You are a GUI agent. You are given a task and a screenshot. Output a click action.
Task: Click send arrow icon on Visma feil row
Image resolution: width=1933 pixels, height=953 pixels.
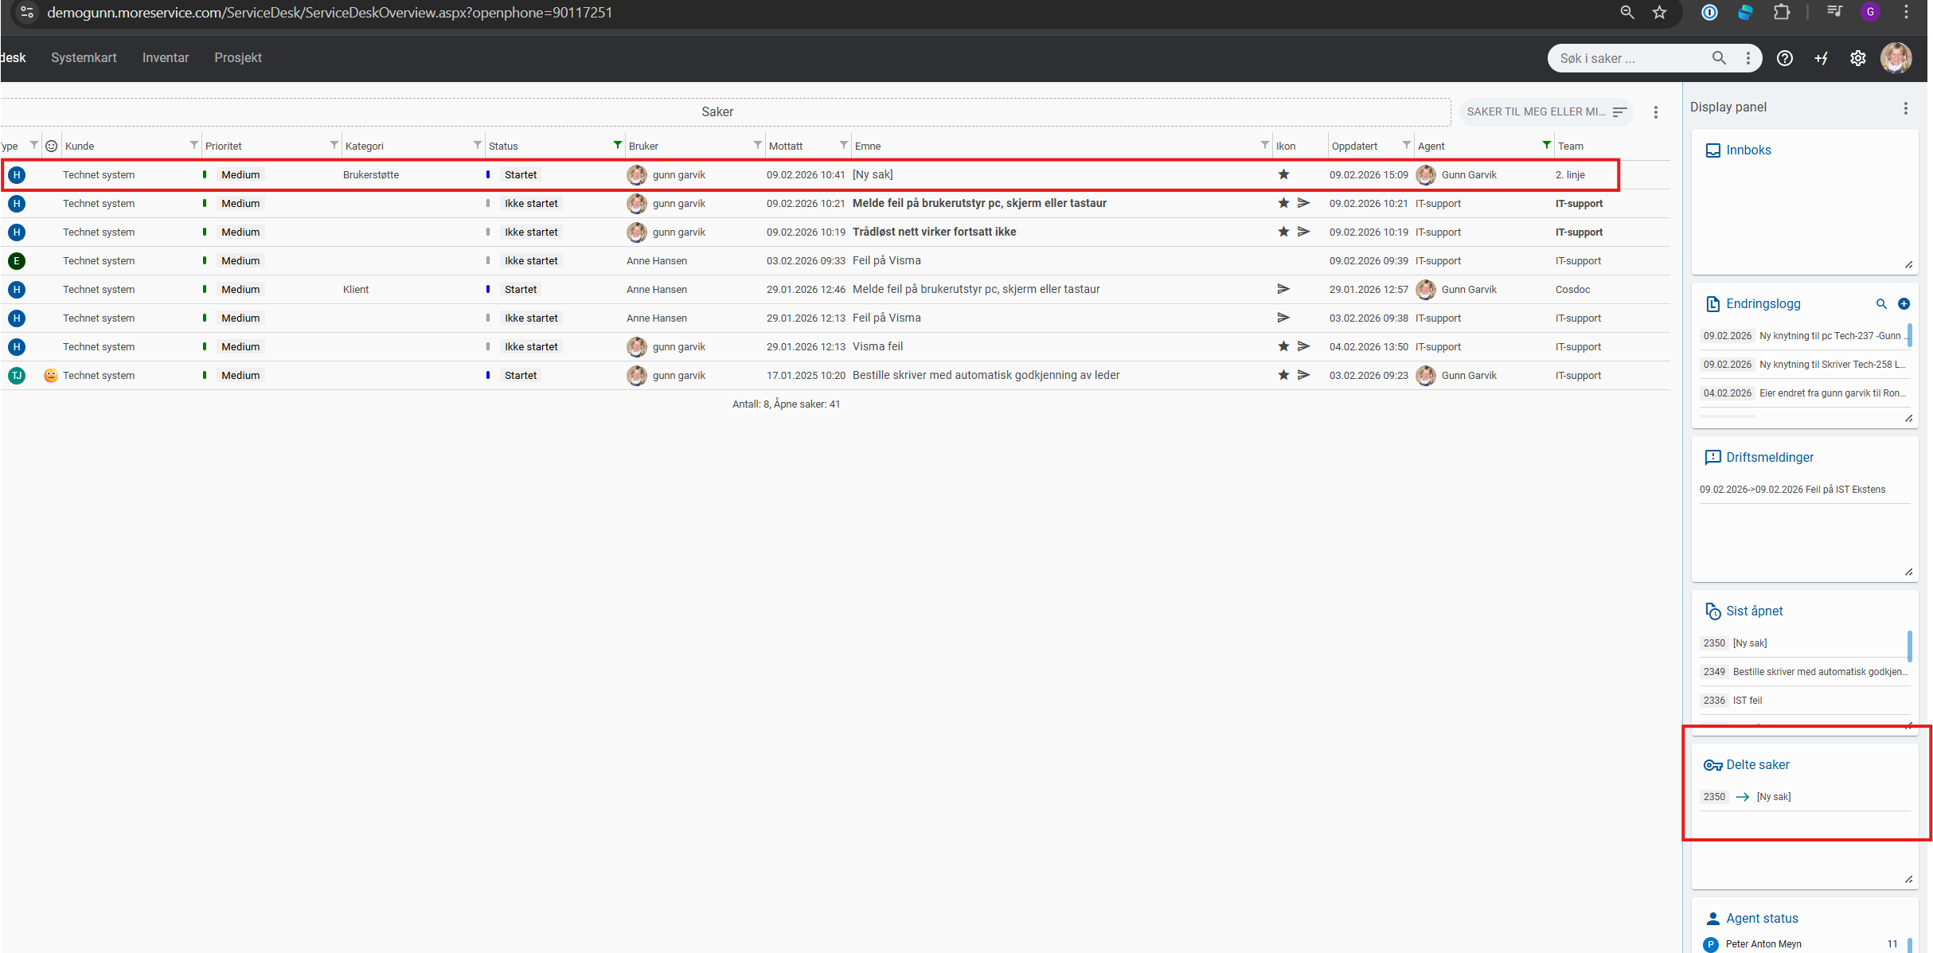1303,346
